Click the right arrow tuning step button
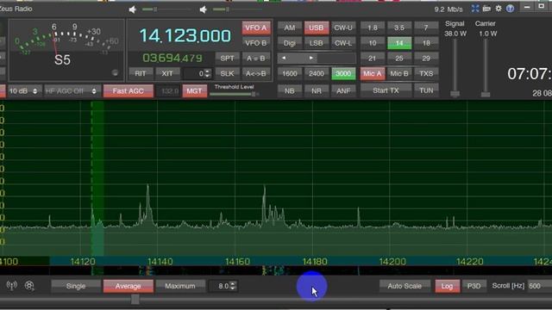 pyautogui.click(x=311, y=58)
